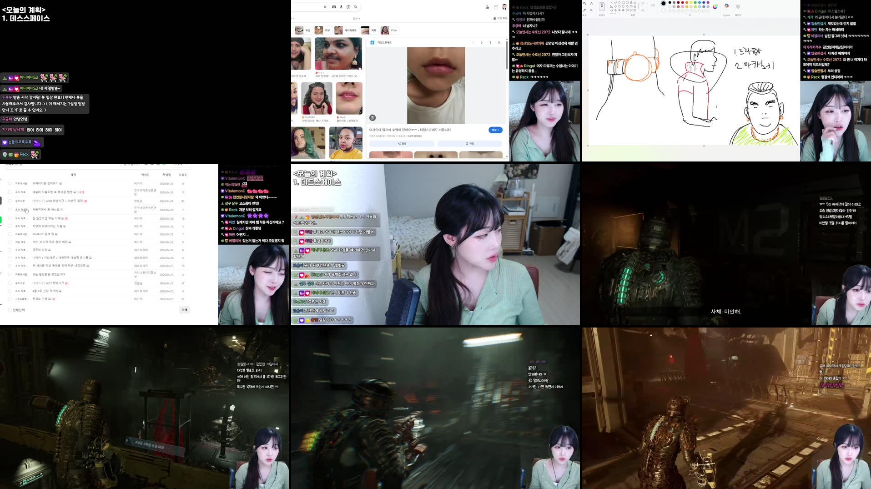This screenshot has height=489, width=871.
Task: Click the Google account avatar
Action: [504, 7]
